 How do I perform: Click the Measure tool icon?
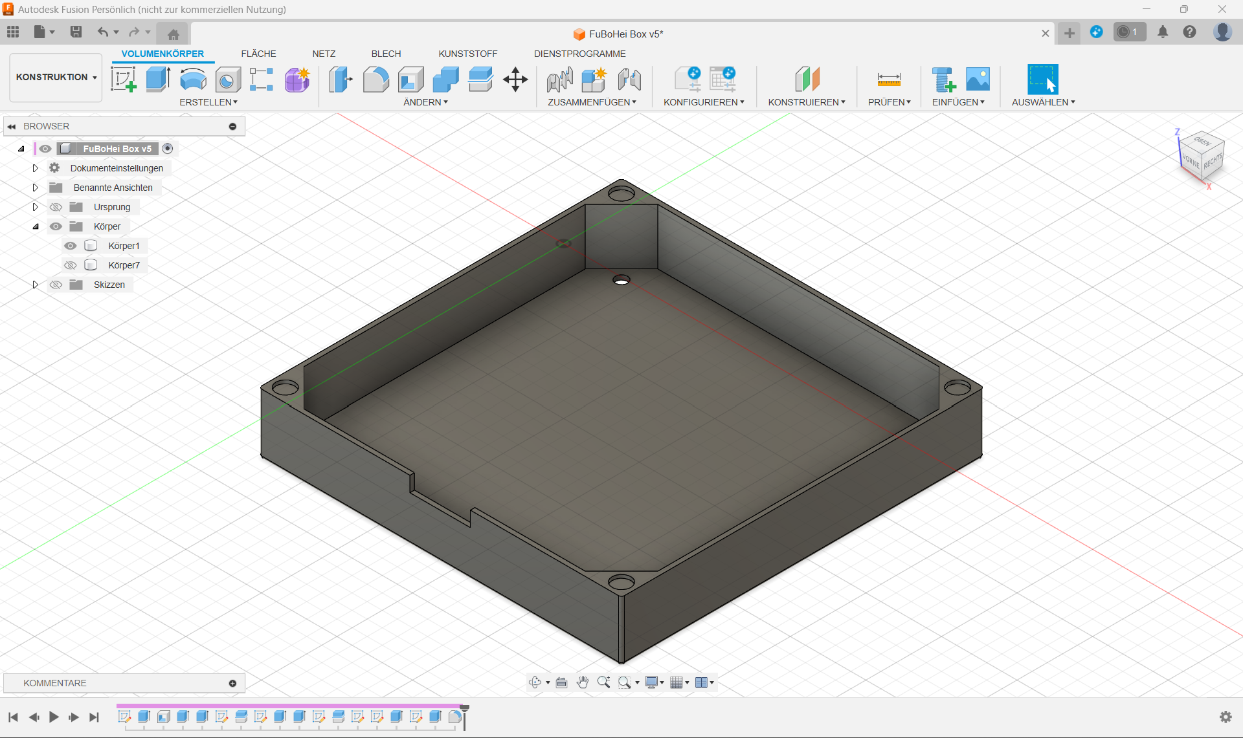[x=889, y=80]
